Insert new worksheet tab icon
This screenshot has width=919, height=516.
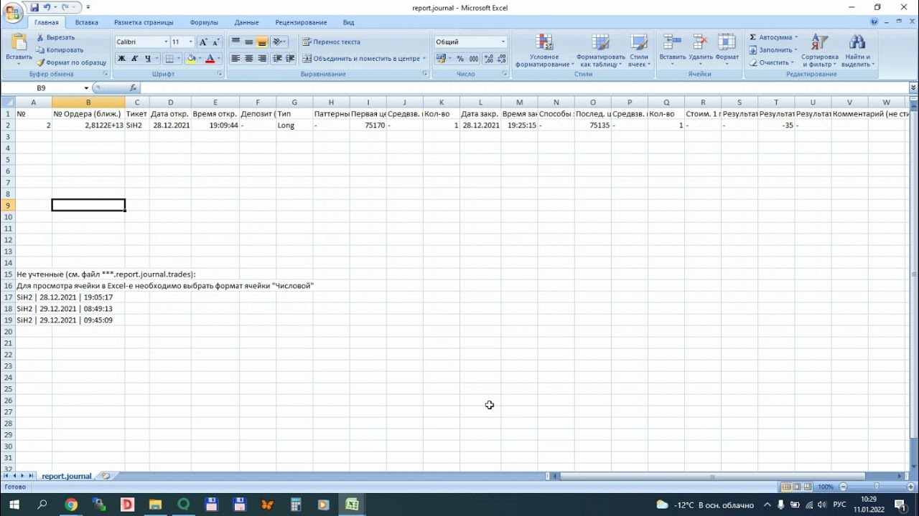[x=106, y=476]
